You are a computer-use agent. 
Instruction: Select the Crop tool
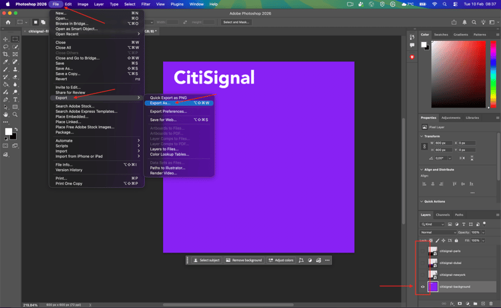(5, 54)
